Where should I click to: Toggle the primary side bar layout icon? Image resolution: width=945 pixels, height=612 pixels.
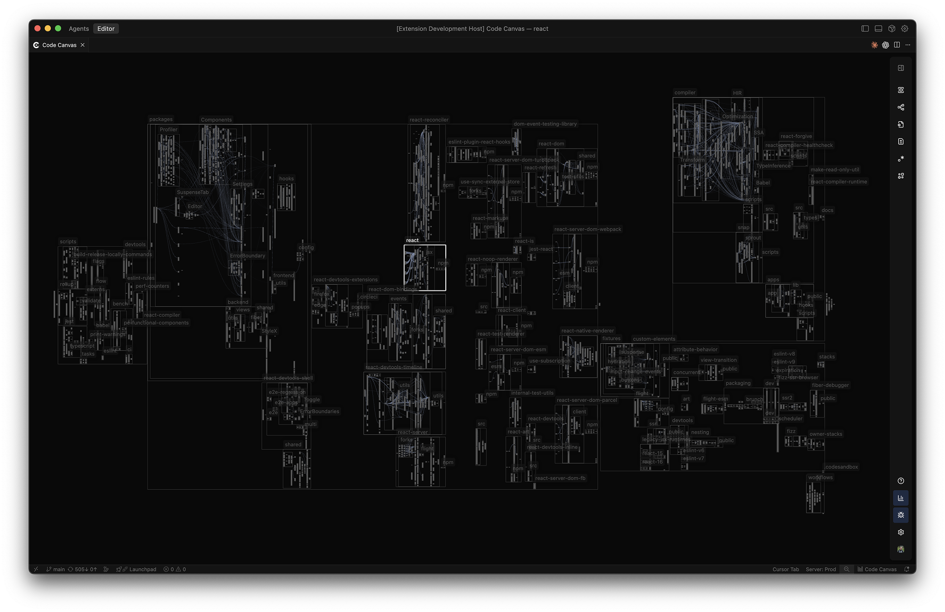(865, 29)
